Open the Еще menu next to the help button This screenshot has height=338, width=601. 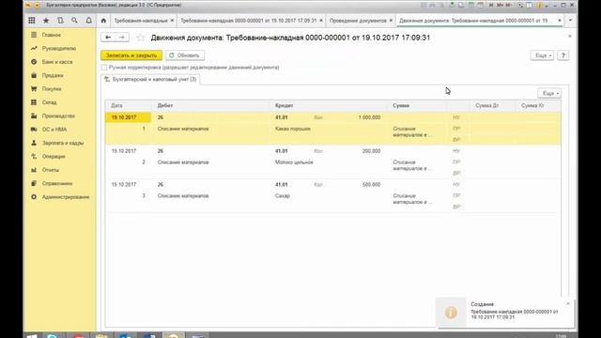542,55
